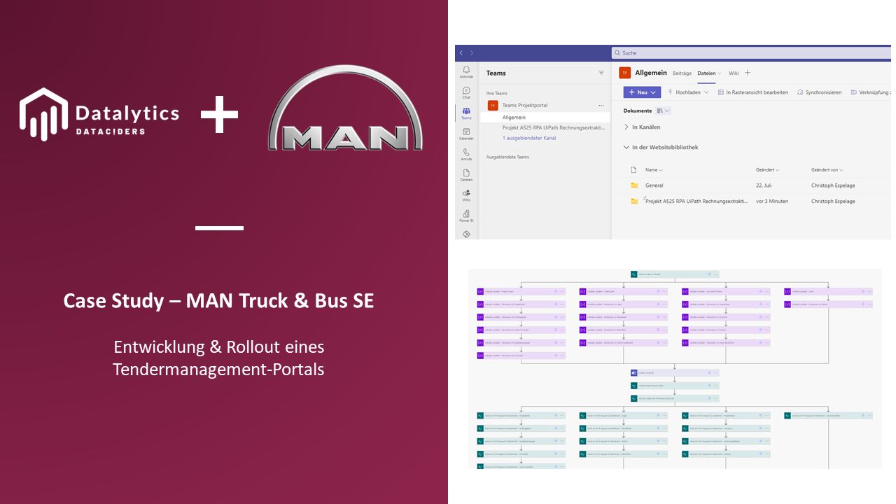Viewport: 896px width, 504px height.
Task: Click the 1 ausgeblendeter Kanal link
Action: (528, 138)
